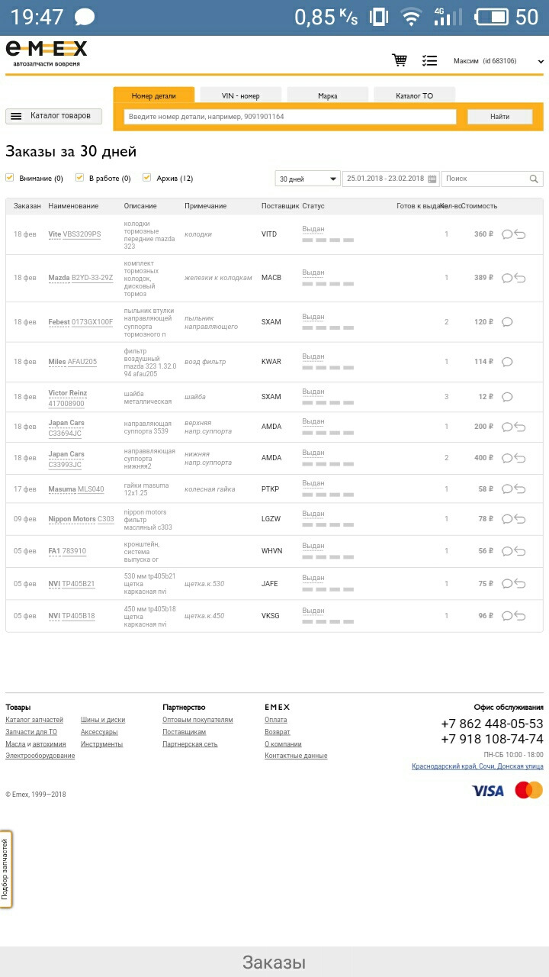Toggle the "В работе (0)" checkbox
The width and height of the screenshot is (549, 977).
coord(79,178)
